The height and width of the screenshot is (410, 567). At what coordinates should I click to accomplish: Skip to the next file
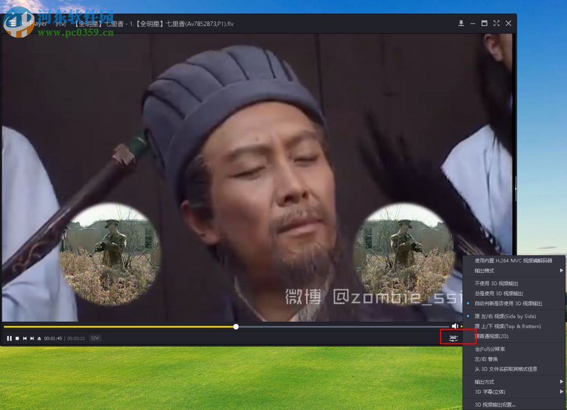pos(32,338)
